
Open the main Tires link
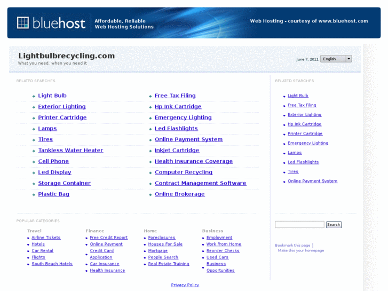click(45, 139)
